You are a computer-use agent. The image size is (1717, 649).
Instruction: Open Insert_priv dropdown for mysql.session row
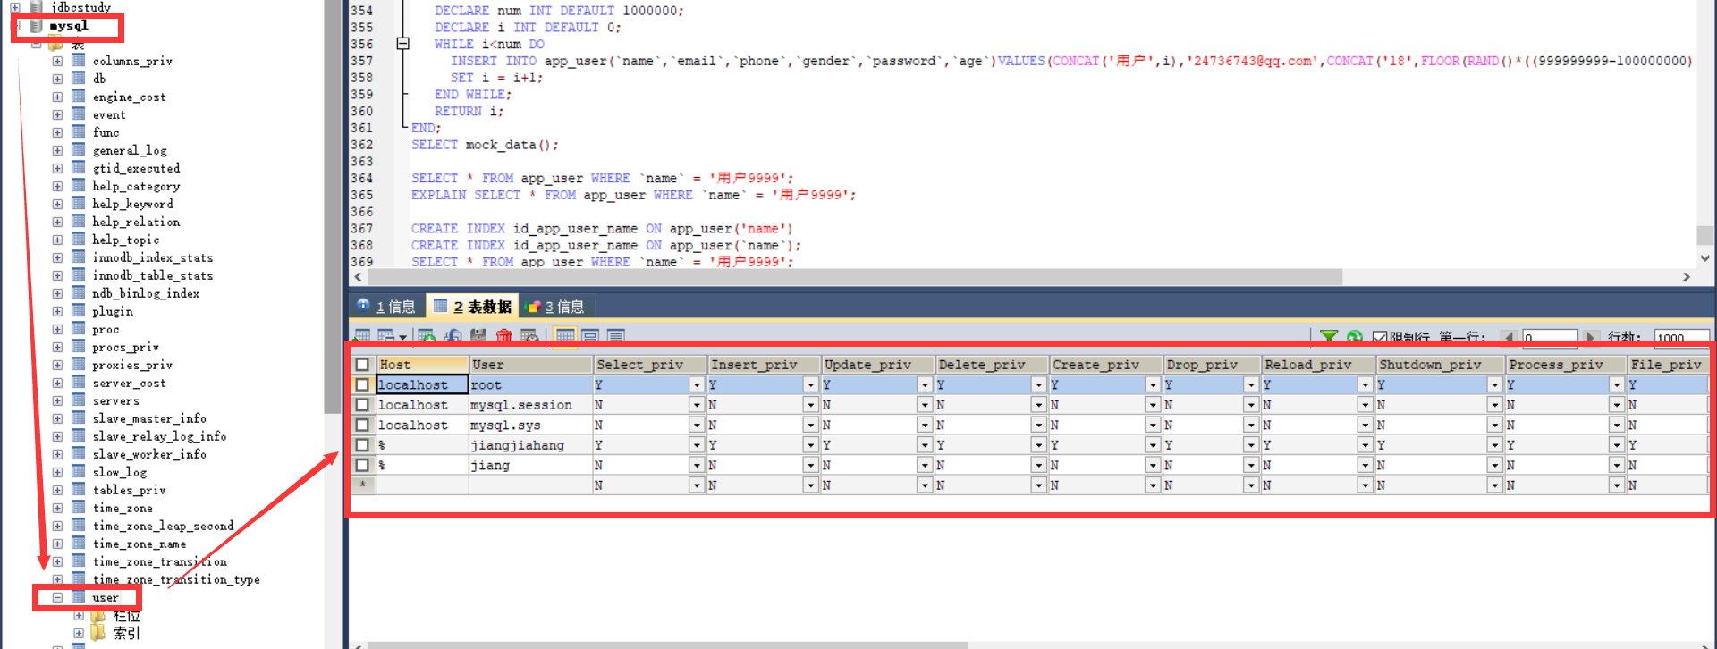810,405
